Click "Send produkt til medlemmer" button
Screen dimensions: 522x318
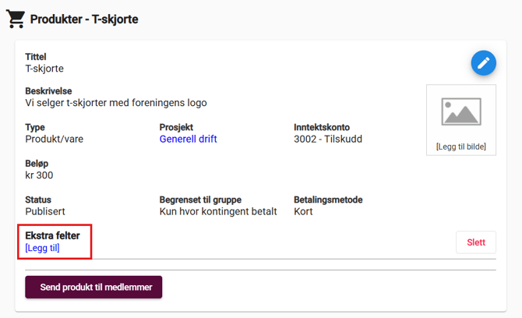click(x=93, y=287)
